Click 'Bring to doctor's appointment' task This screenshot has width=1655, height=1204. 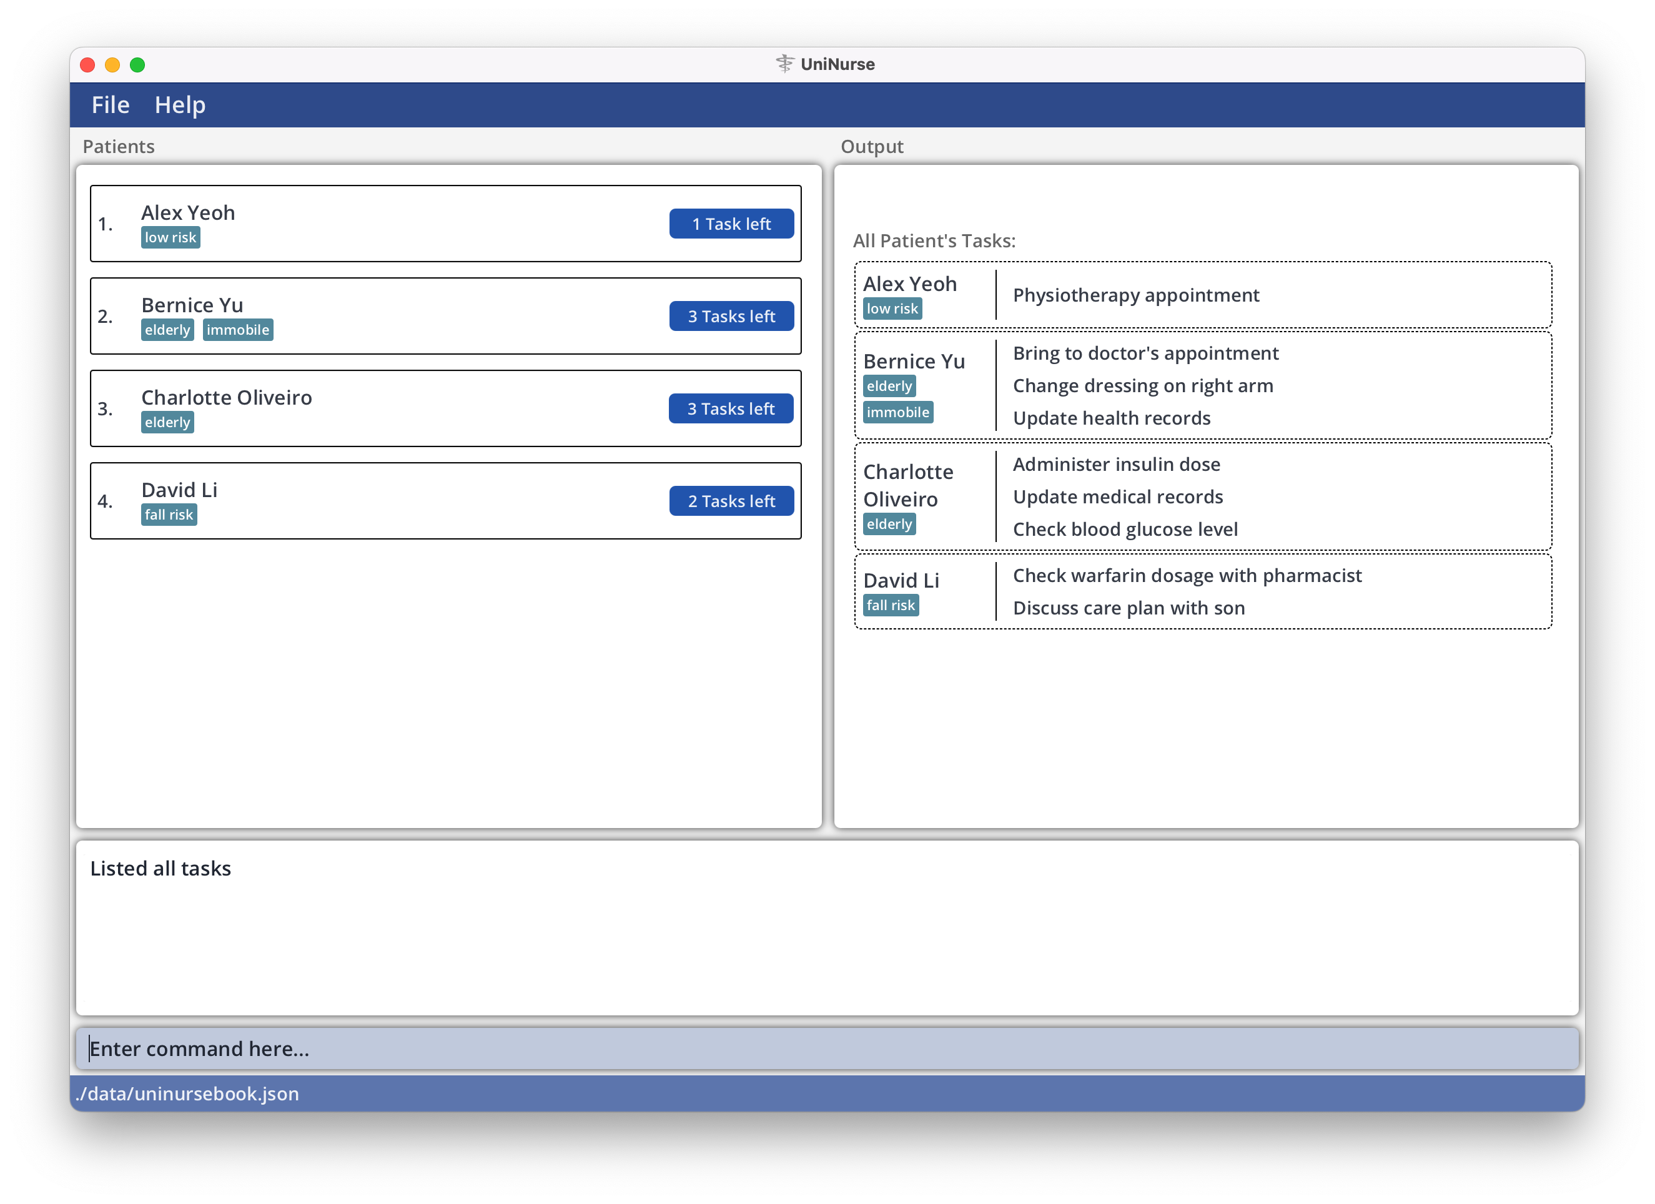point(1145,353)
